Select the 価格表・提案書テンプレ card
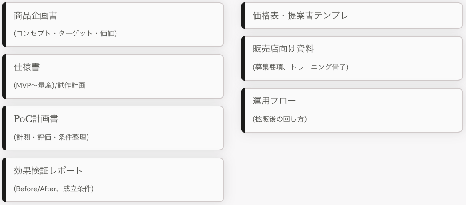Screen dimensions: 466x205 pyautogui.click(x=300, y=16)
